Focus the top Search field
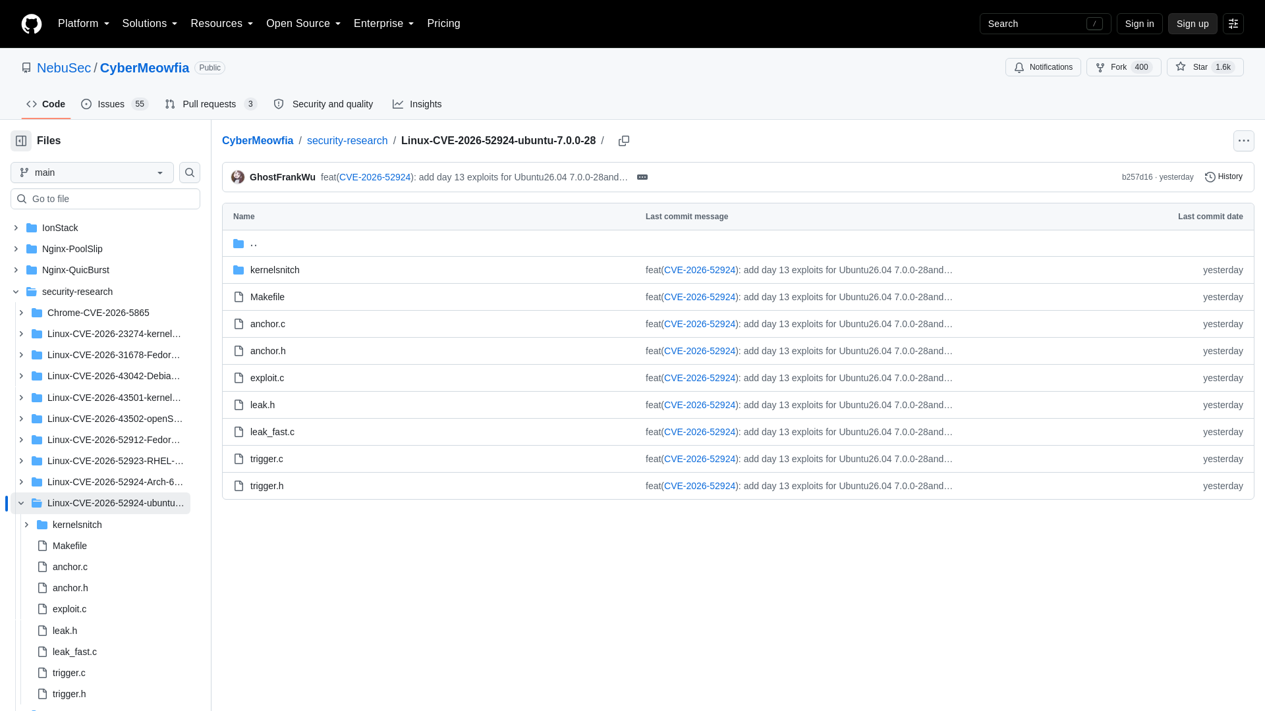Screen dimensions: 1265x711 point(1045,24)
